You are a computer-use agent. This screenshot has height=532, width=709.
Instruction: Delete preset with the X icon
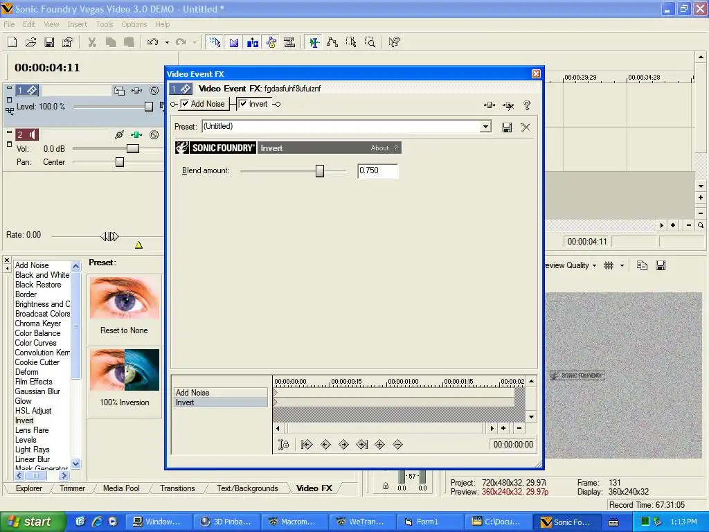coord(526,127)
